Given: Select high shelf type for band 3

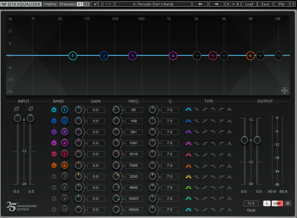Looking at the screenshot, I should 205,132.
